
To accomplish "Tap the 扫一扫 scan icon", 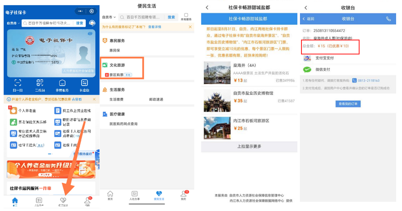I will point(18,84).
